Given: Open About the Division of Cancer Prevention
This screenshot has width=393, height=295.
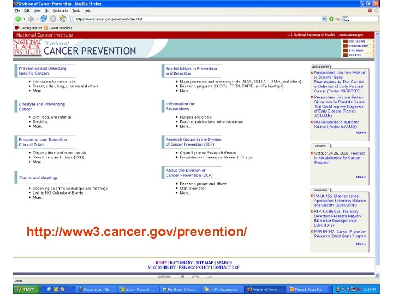Looking at the screenshot, I should pyautogui.click(x=189, y=173).
